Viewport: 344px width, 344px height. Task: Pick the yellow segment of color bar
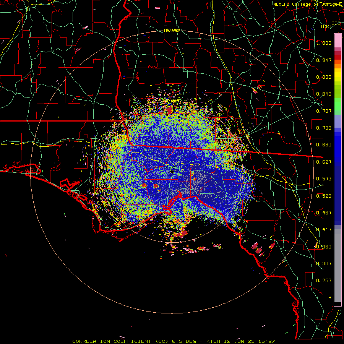pos(338,75)
